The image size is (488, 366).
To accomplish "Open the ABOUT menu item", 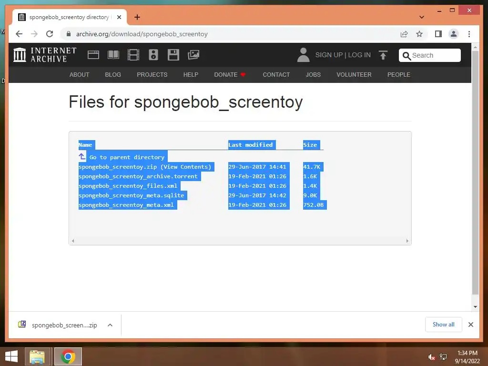I will (x=80, y=75).
